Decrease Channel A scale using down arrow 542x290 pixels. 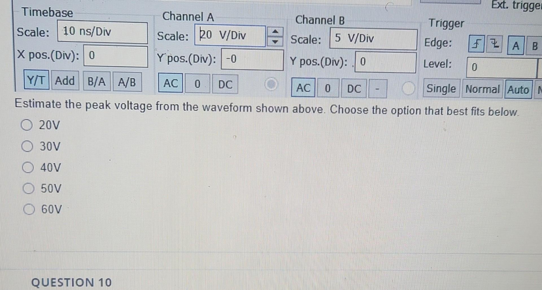click(x=276, y=42)
